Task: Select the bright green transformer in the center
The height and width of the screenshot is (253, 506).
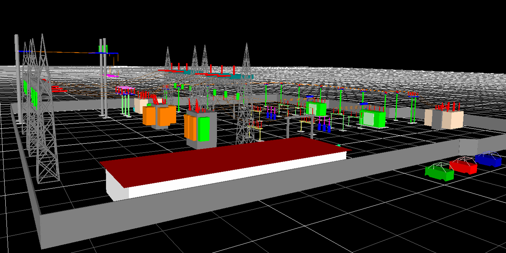Action: (316, 109)
